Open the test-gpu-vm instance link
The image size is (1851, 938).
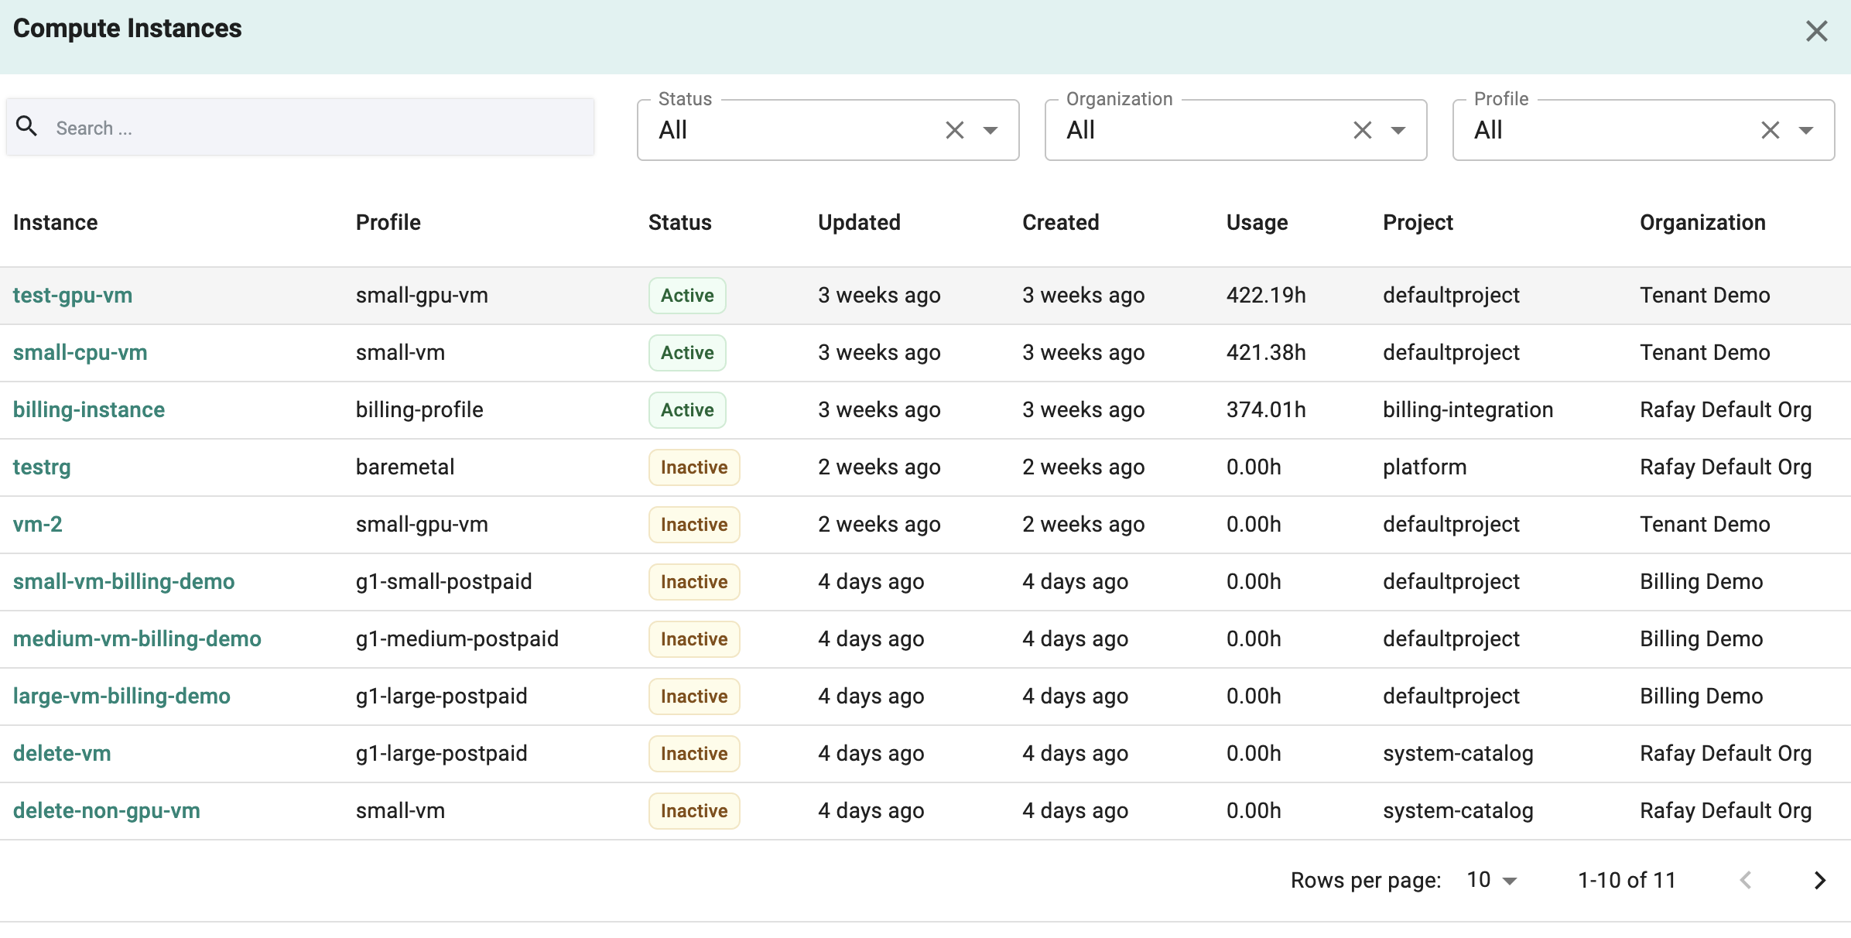pyautogui.click(x=73, y=295)
